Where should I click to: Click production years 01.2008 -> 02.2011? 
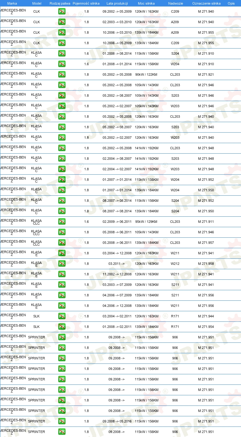tap(117, 327)
